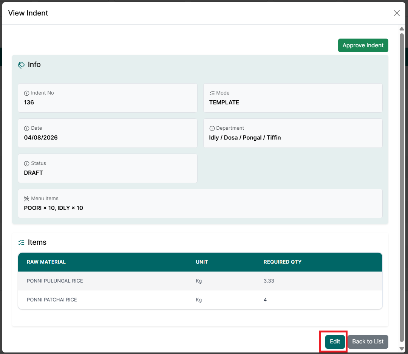Click the info icon next to Date
408x354 pixels.
click(x=26, y=129)
